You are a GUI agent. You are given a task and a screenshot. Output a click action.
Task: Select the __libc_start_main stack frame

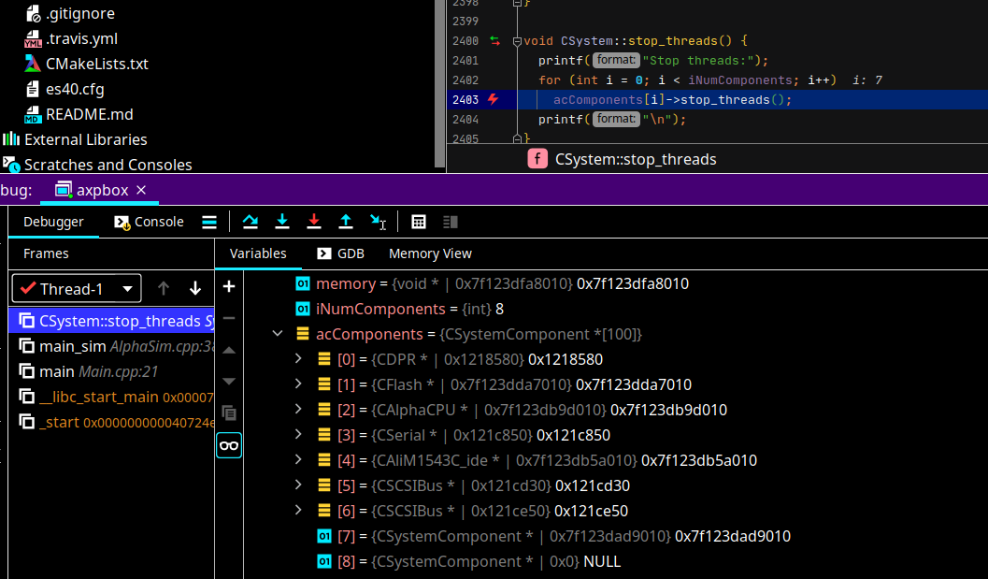111,397
